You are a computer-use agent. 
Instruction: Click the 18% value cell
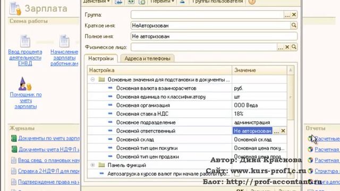[x=259, y=114]
